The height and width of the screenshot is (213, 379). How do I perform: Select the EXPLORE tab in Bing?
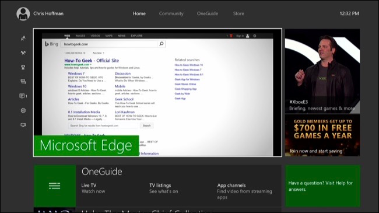(136, 36)
